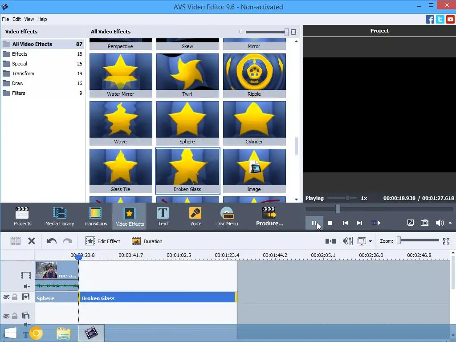Select the Broken Glass effect thumbnail
The width and height of the screenshot is (456, 342).
tap(187, 171)
